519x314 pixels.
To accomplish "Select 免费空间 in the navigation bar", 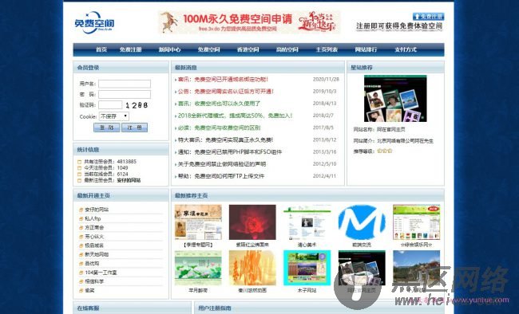I will click(209, 49).
